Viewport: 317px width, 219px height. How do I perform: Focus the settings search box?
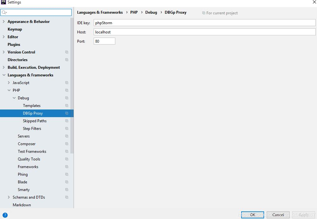point(36,12)
